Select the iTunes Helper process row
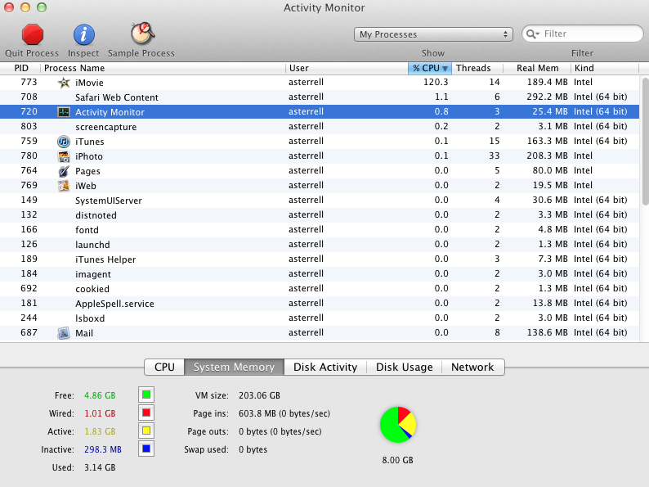Screen dimensions: 649x487 tap(320, 259)
